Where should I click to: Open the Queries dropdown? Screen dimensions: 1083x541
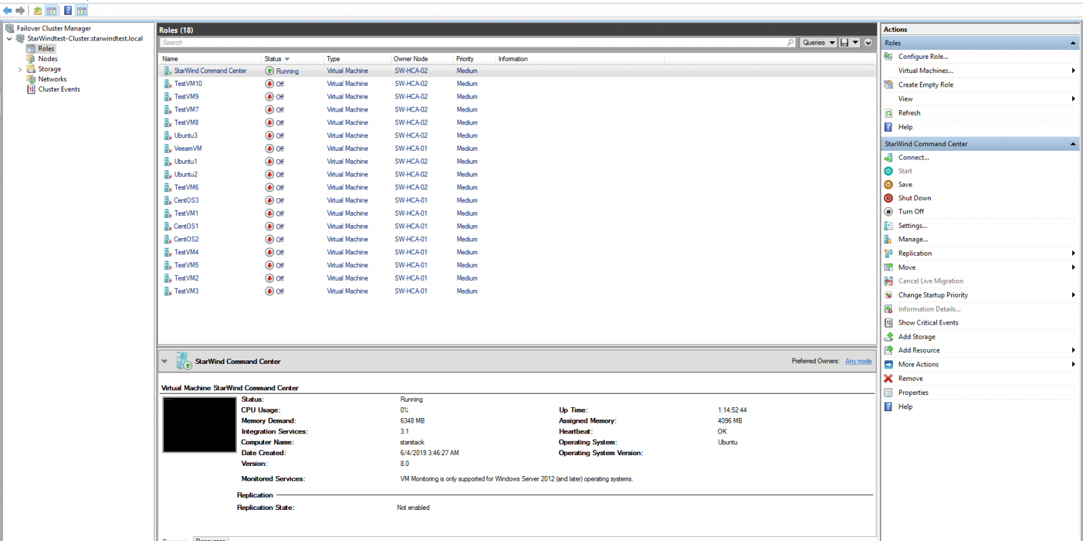[x=818, y=43]
